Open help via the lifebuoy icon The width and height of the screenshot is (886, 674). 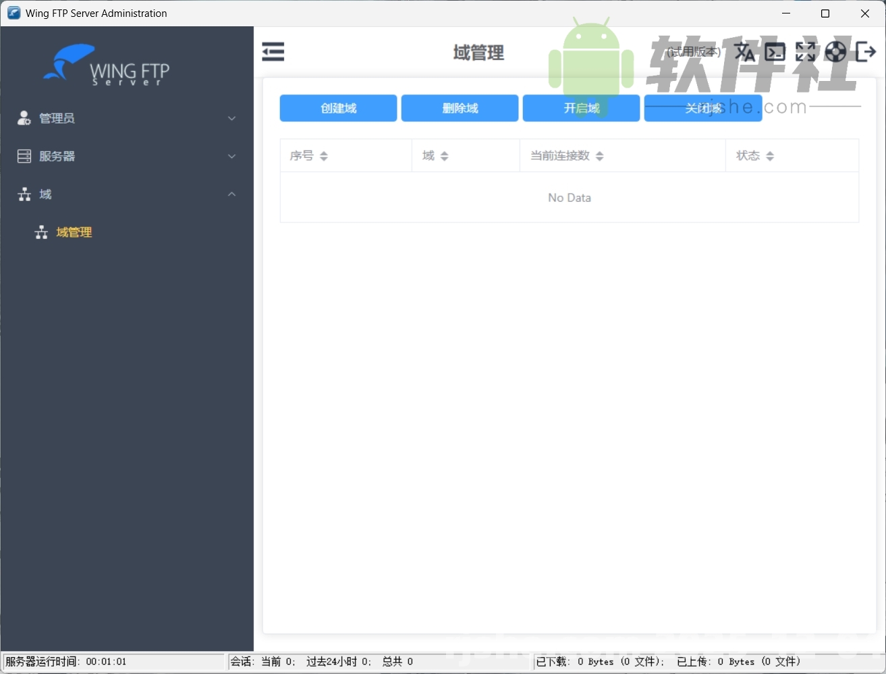tap(835, 51)
